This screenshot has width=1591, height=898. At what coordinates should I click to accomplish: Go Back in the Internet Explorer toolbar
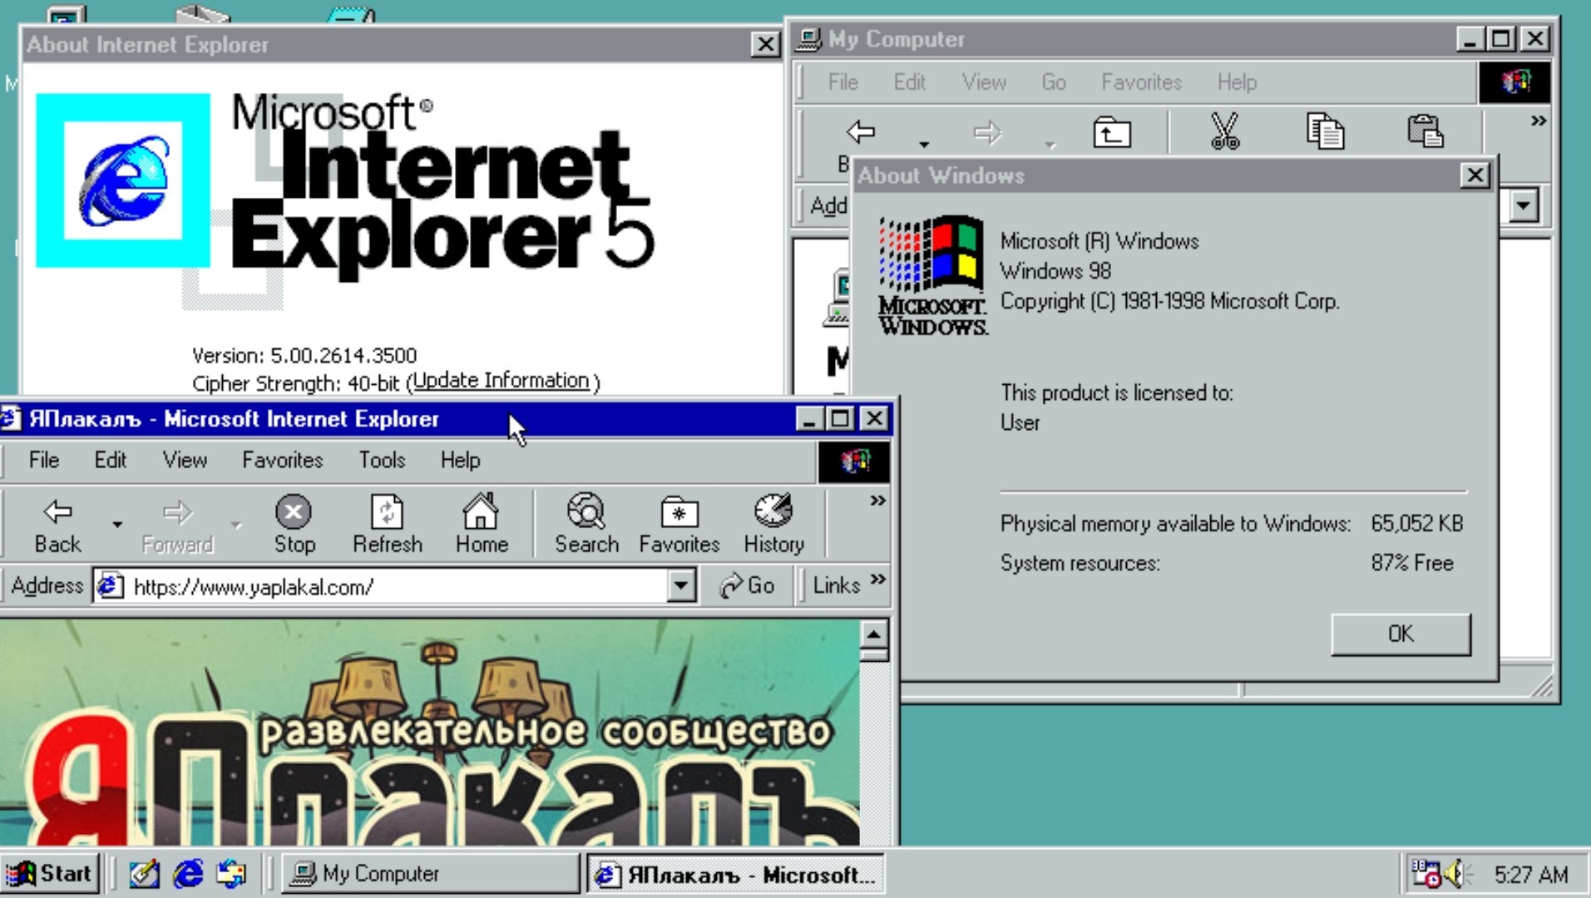point(57,525)
